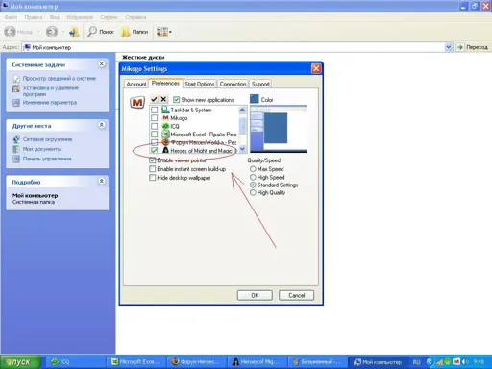Viewport: 492px width, 369px height.
Task: Click the Heroes of Might and Magic list icon
Action: pos(165,150)
